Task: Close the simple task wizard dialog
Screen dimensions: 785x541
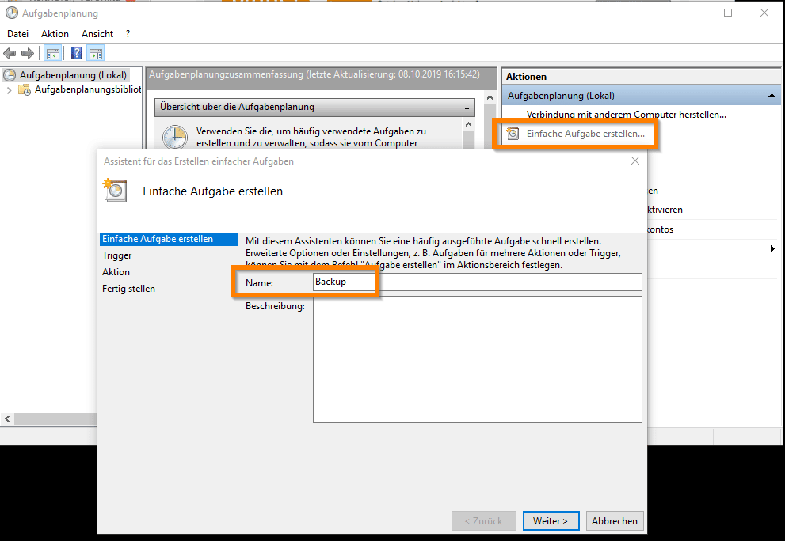Action: (x=634, y=161)
